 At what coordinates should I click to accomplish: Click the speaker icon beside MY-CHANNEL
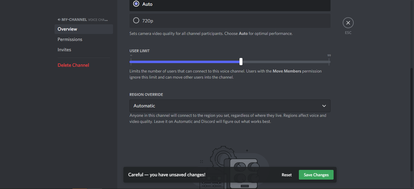tap(59, 20)
